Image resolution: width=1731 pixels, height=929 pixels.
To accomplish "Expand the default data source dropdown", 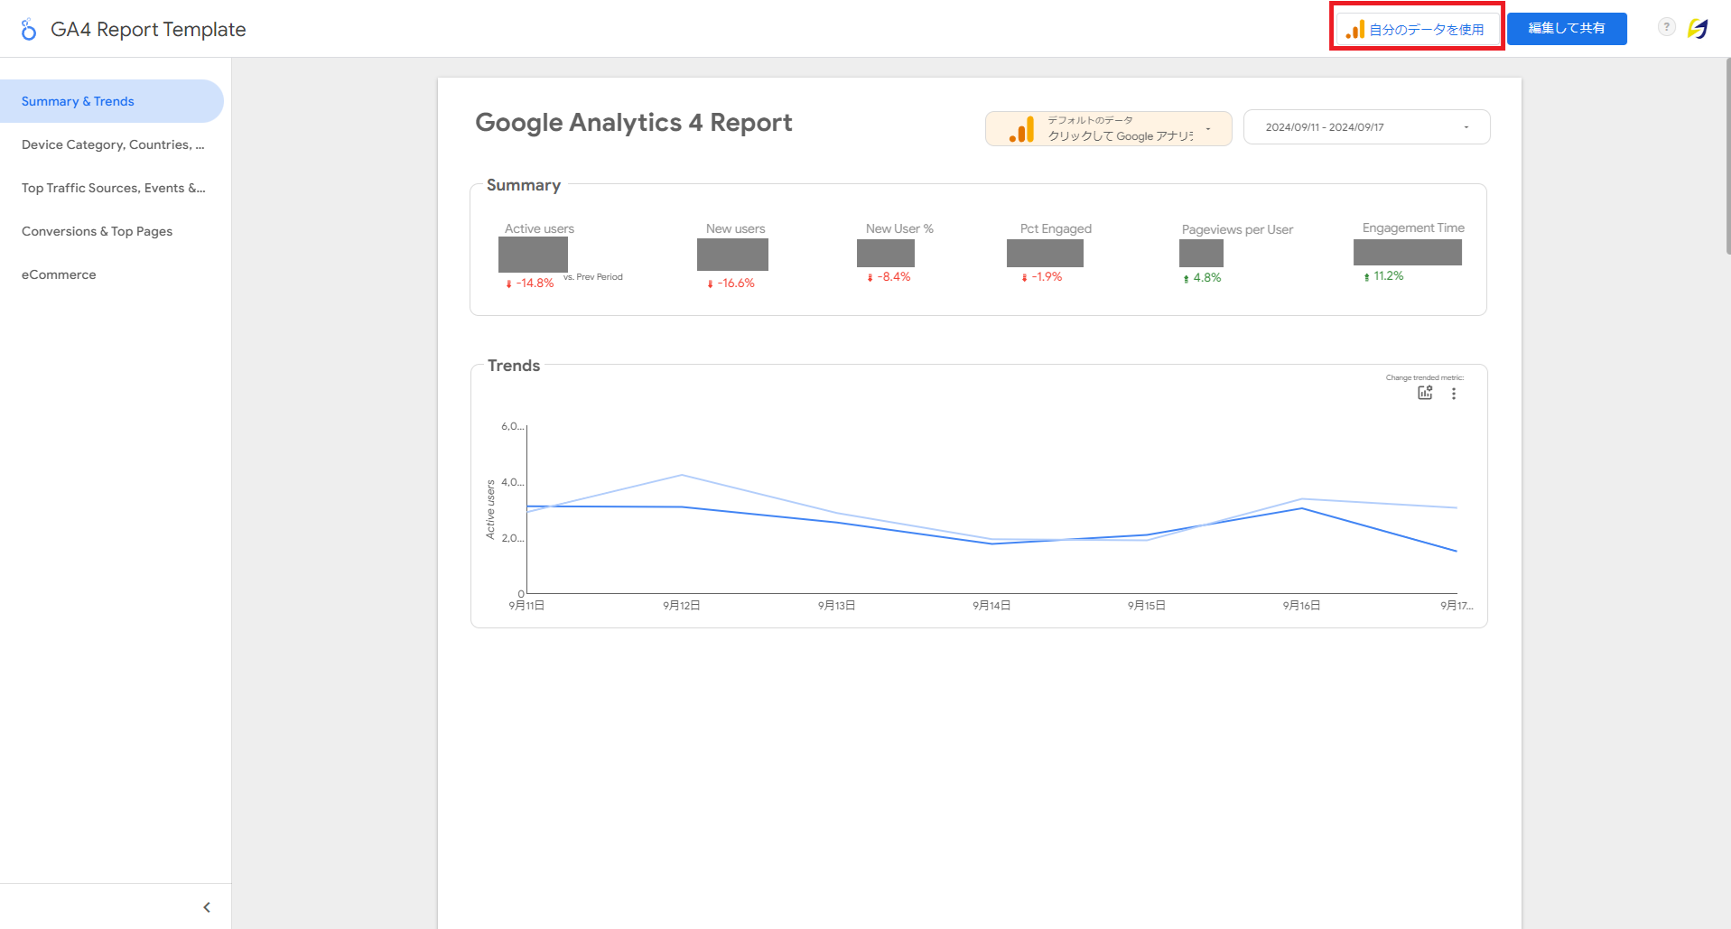I will click(1208, 128).
